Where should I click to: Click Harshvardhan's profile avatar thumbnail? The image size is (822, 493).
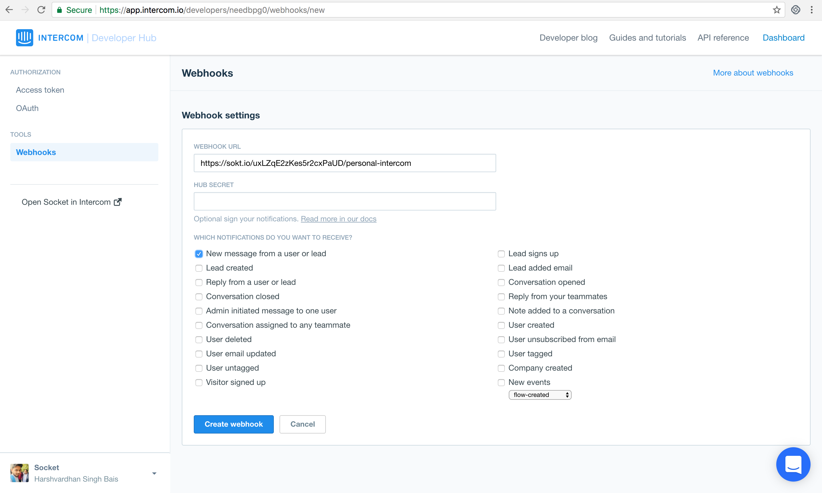point(19,473)
